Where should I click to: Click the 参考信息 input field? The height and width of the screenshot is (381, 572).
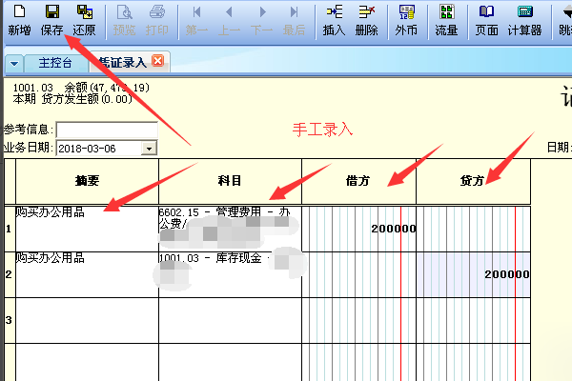coord(106,130)
